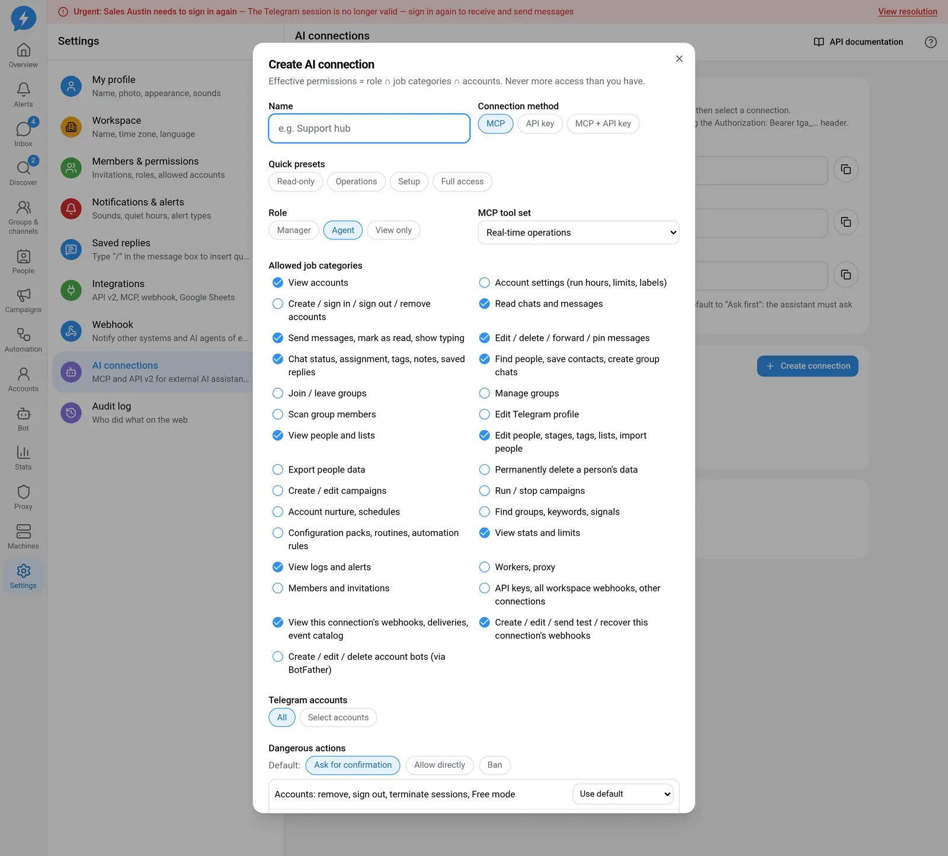Apply the Read-only quick preset
Image resolution: width=948 pixels, height=856 pixels.
[x=296, y=181]
